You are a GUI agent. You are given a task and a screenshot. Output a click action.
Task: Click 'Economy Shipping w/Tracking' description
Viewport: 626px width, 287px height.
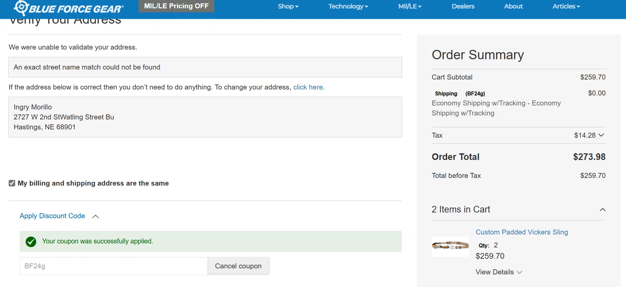point(496,108)
